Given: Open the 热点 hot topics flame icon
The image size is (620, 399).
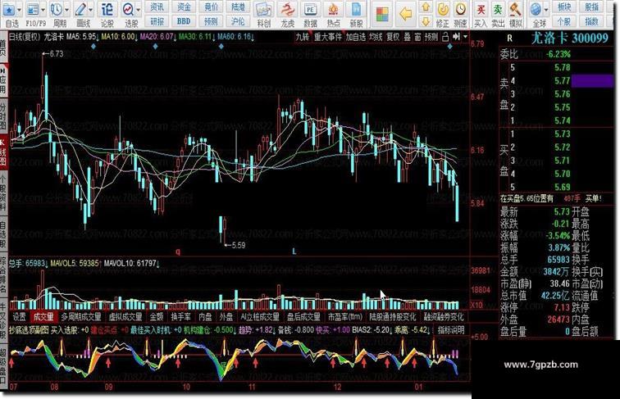Looking at the screenshot, I should click(x=333, y=10).
